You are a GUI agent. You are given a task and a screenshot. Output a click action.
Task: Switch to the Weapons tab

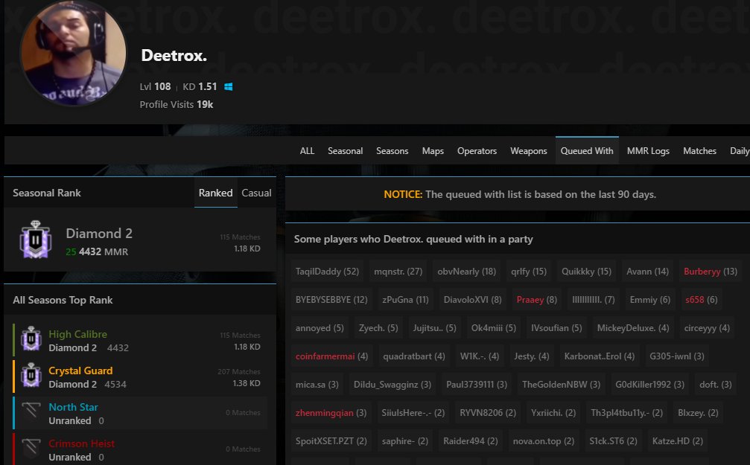click(x=528, y=151)
